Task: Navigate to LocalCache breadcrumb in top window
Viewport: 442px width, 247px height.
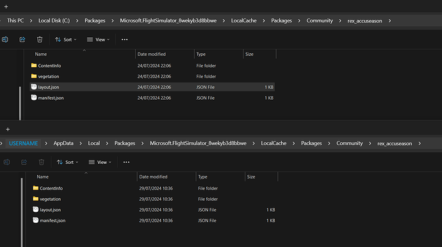Action: pos(244,20)
